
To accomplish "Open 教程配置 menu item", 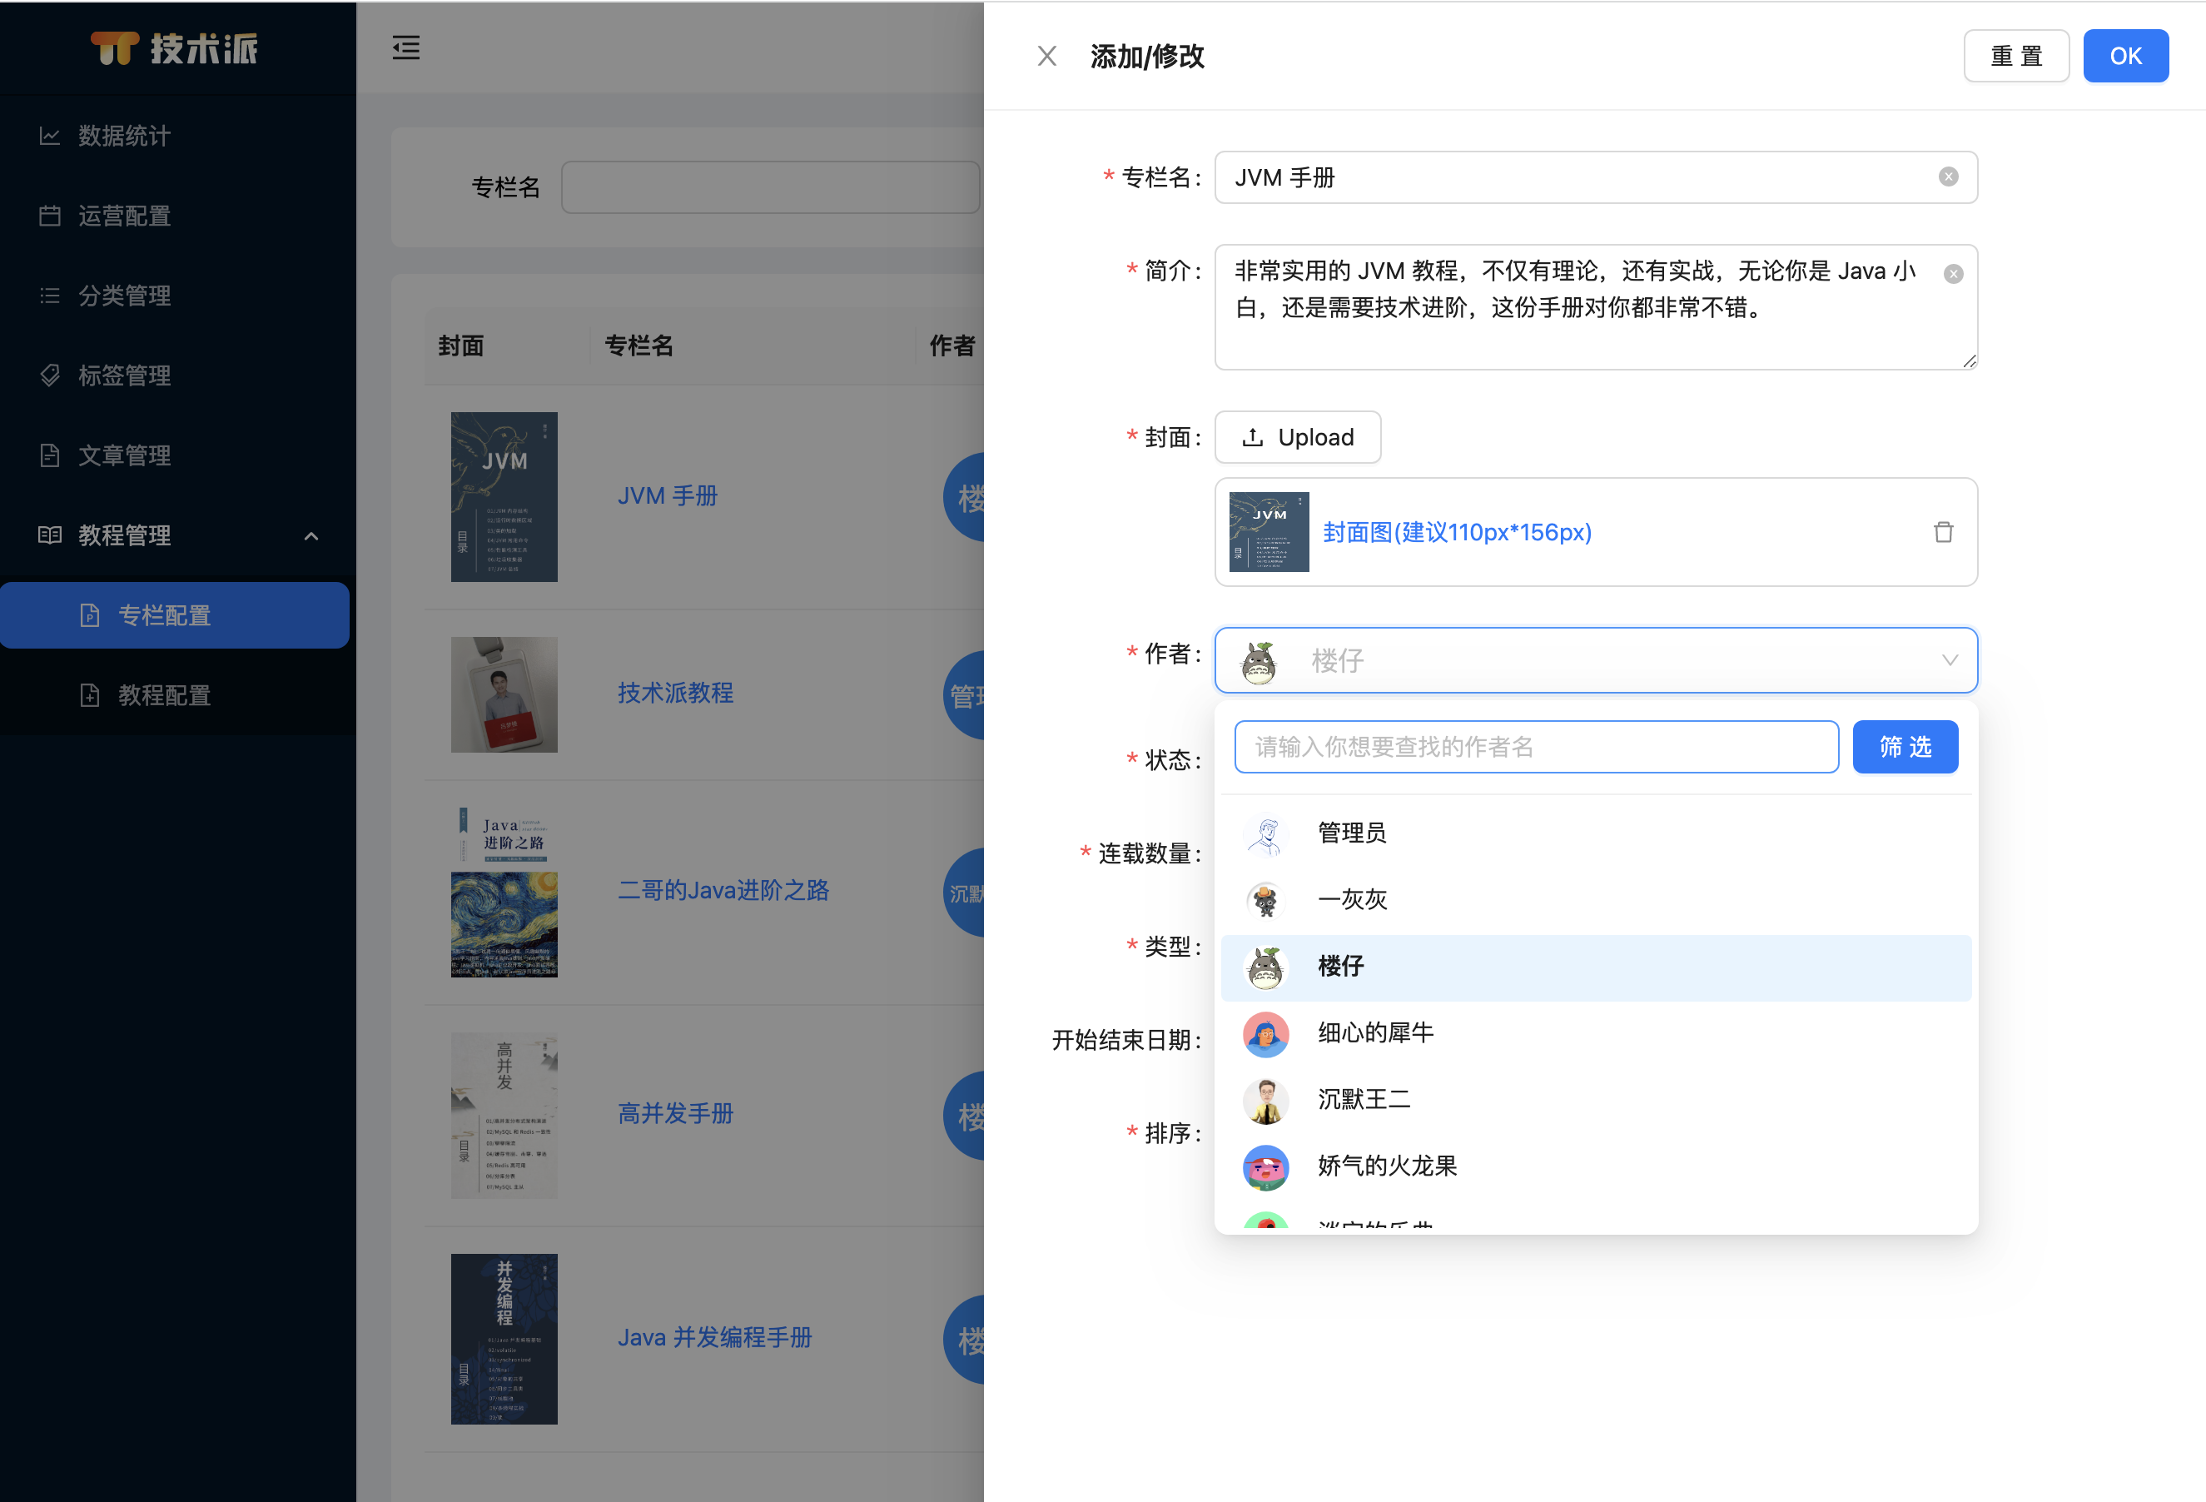I will pyautogui.click(x=164, y=695).
